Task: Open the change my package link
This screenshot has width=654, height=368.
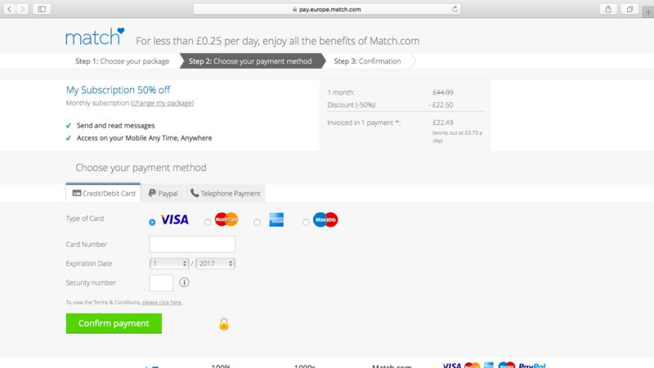Action: coord(162,103)
